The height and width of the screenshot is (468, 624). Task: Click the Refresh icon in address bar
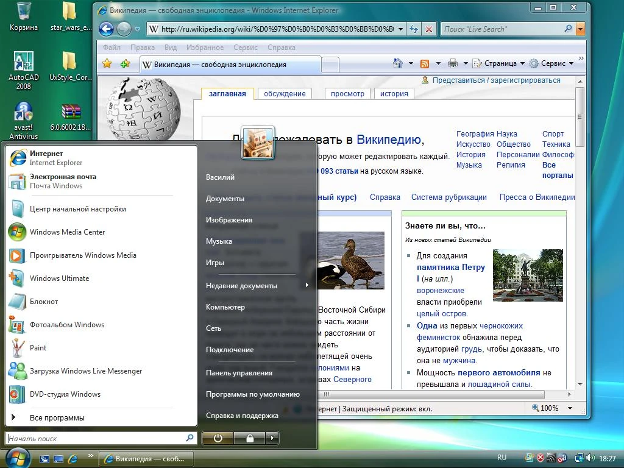[414, 29]
